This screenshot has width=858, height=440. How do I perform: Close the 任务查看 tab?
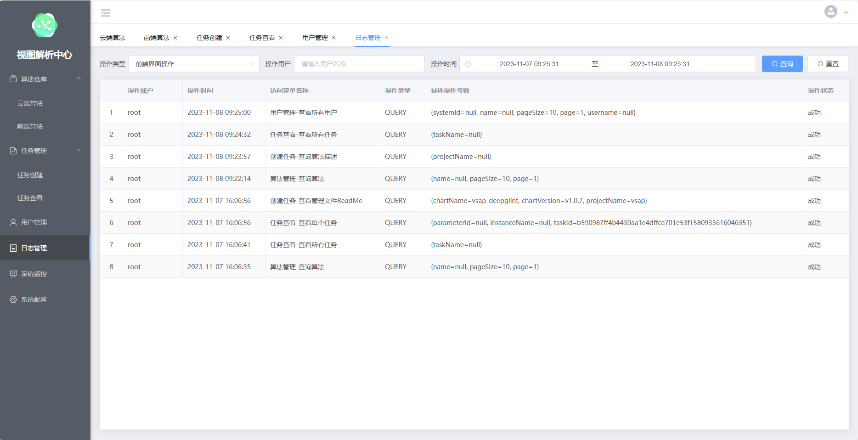281,38
